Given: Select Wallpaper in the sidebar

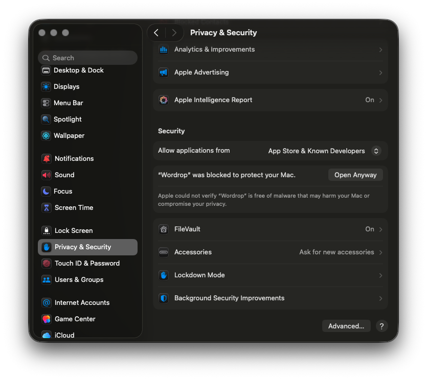Looking at the screenshot, I should pos(87,136).
